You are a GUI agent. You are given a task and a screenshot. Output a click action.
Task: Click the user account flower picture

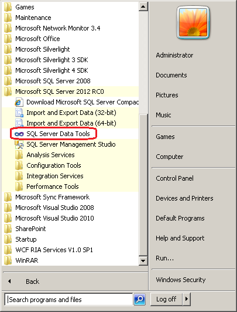193,22
